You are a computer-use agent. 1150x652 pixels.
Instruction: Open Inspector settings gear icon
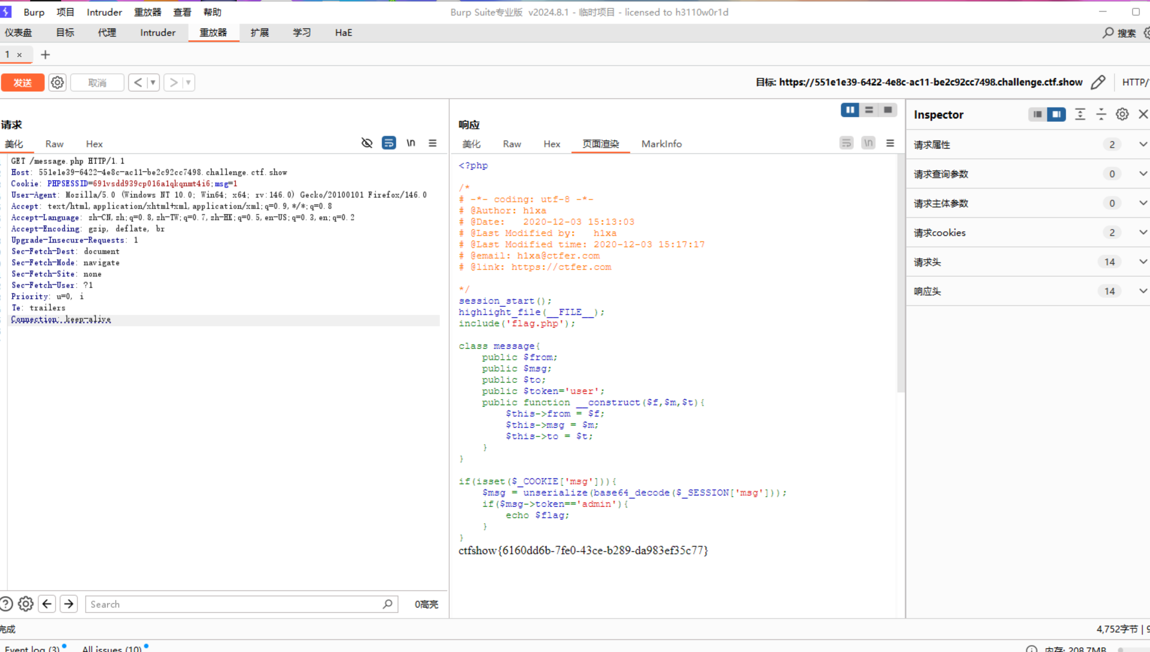tap(1122, 114)
